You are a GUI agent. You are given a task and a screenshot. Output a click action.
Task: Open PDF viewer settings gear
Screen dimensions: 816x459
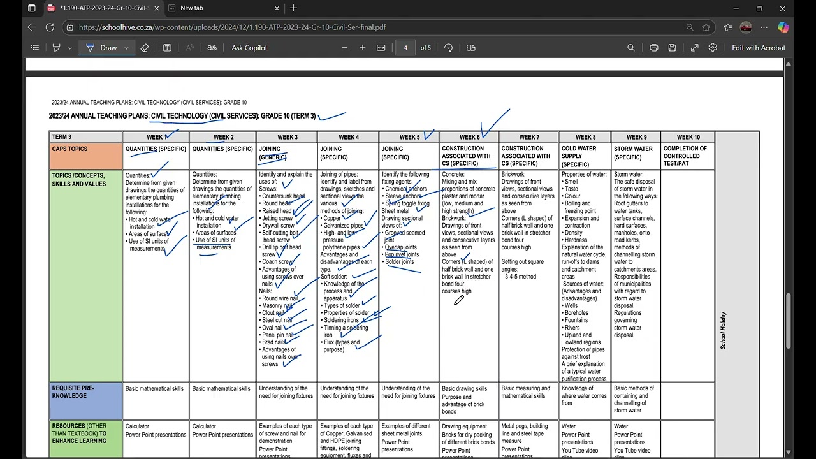(713, 48)
